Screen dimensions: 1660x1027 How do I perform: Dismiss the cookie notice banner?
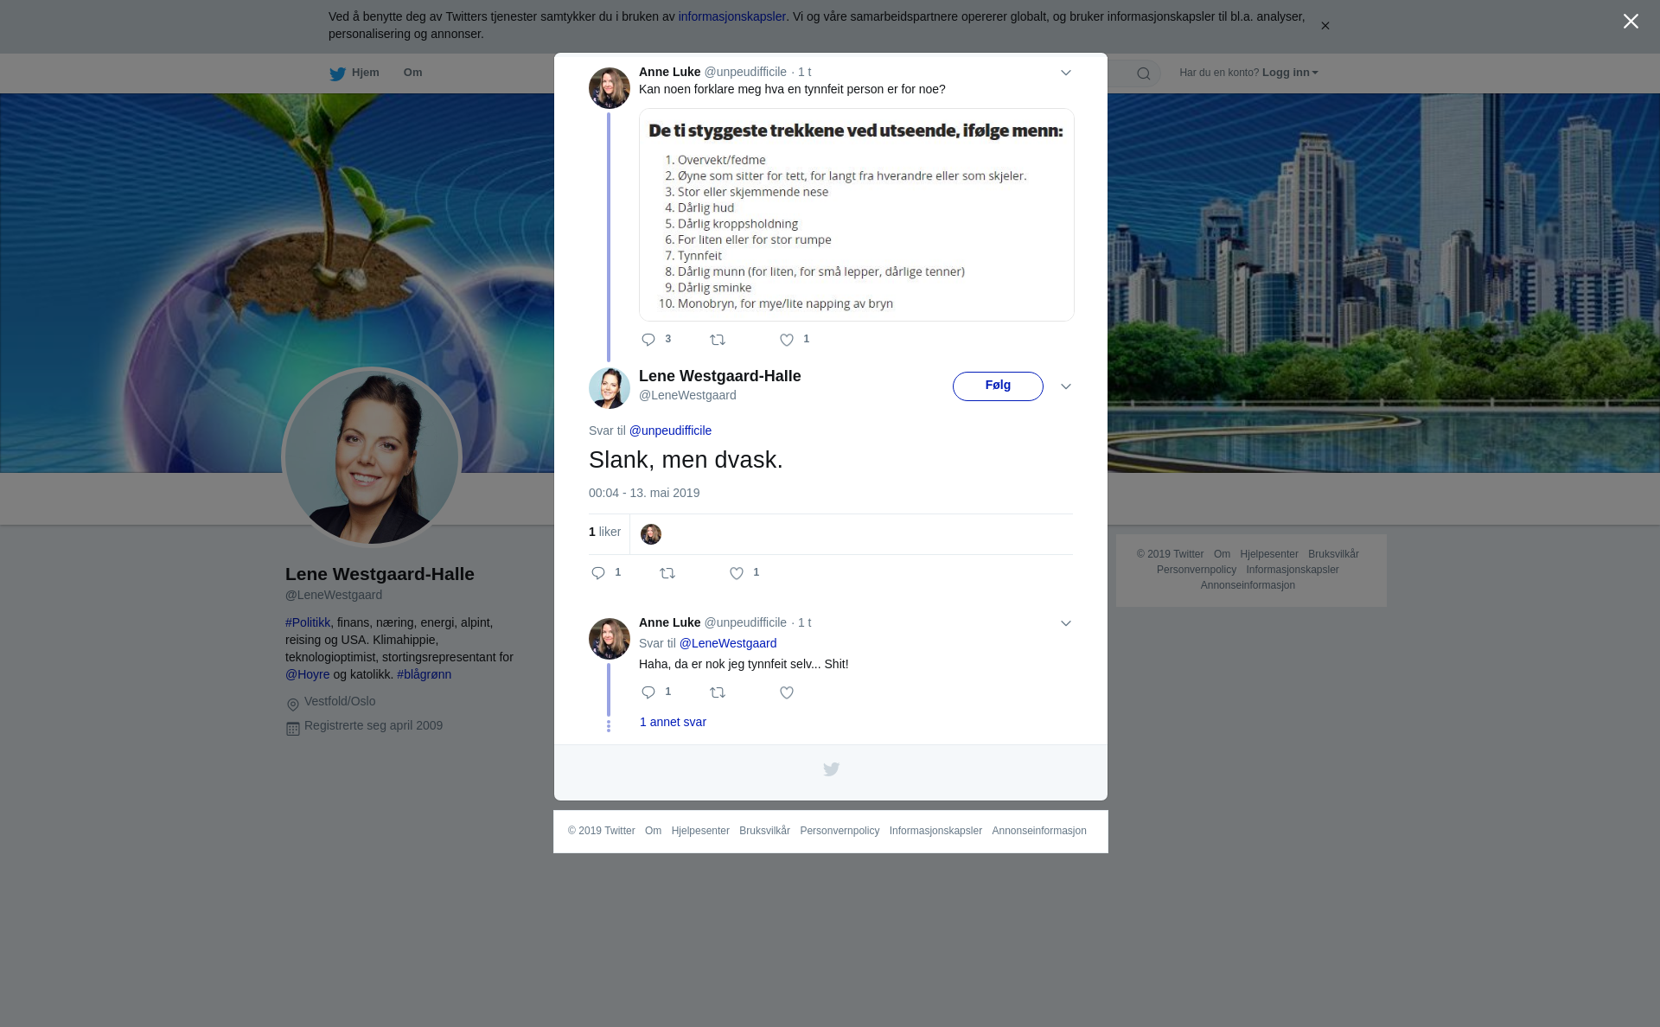1325,26
